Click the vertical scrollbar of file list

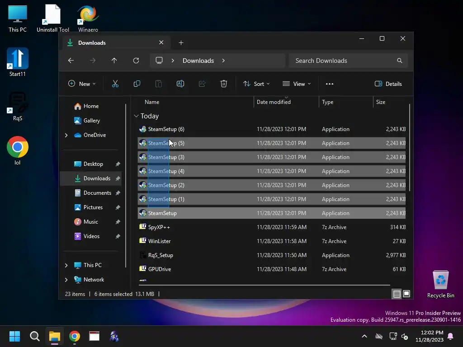coord(410,148)
